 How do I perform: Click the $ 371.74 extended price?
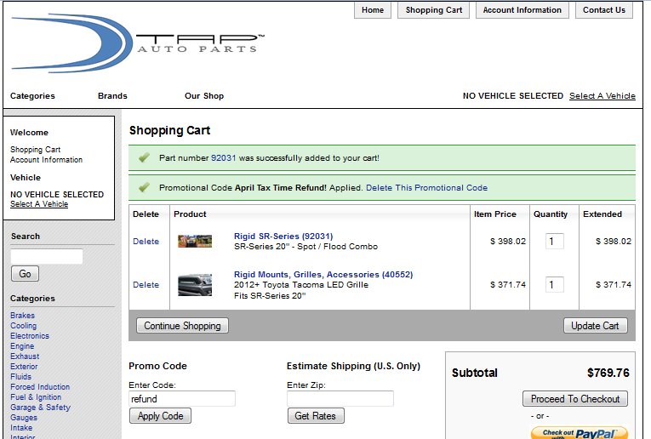[614, 285]
